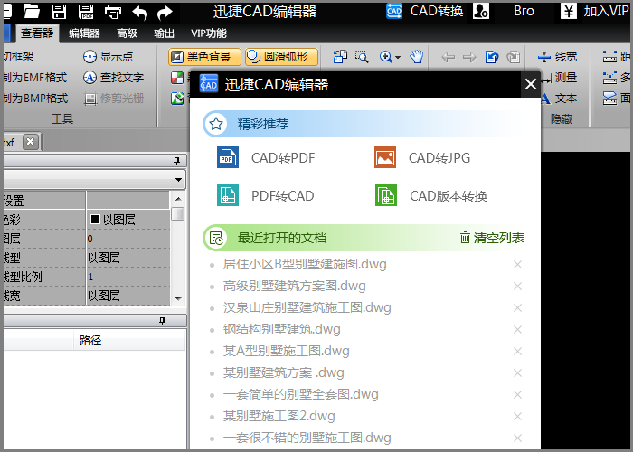The width and height of the screenshot is (633, 452).
Task: Toggle 黑色背景 option
Action: [x=204, y=57]
